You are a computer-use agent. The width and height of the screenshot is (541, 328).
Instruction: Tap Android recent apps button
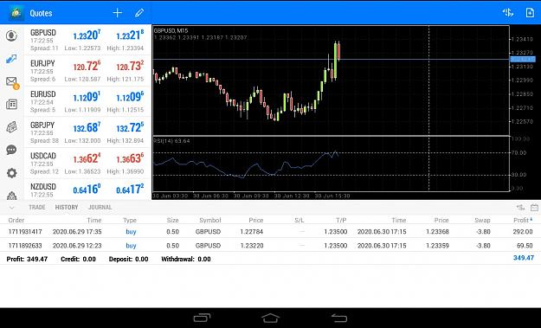click(x=203, y=318)
